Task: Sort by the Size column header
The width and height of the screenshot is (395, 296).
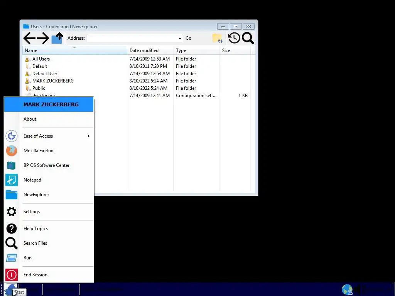Action: 235,50
